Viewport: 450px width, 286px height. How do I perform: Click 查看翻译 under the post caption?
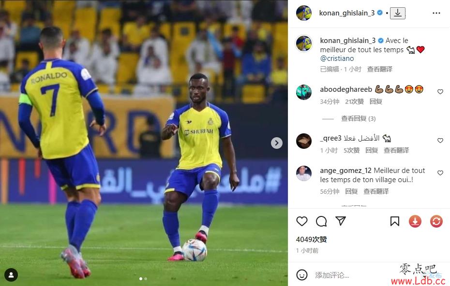[379, 69]
